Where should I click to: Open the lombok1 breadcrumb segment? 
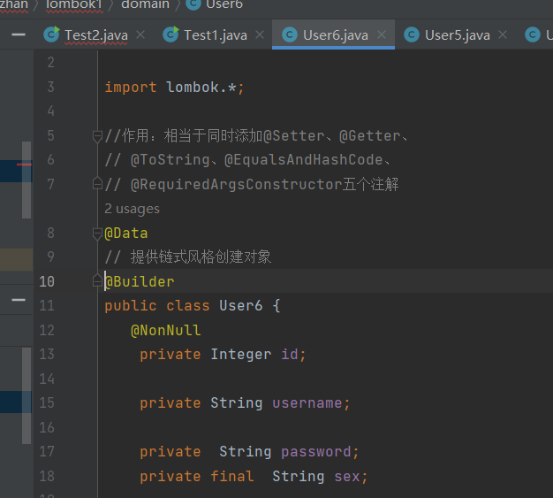click(74, 4)
